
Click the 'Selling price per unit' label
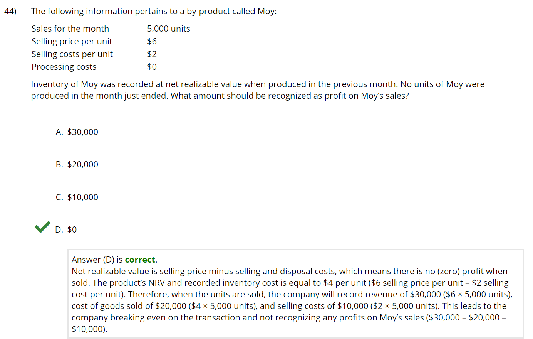pos(72,41)
